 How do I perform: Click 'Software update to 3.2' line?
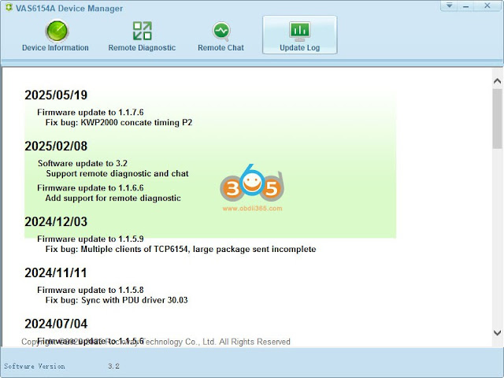tap(83, 163)
